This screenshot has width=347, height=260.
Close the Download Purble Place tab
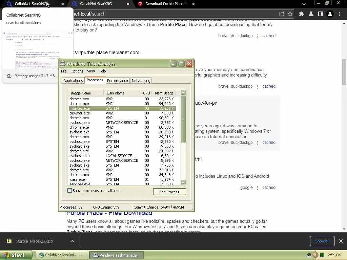click(x=193, y=4)
